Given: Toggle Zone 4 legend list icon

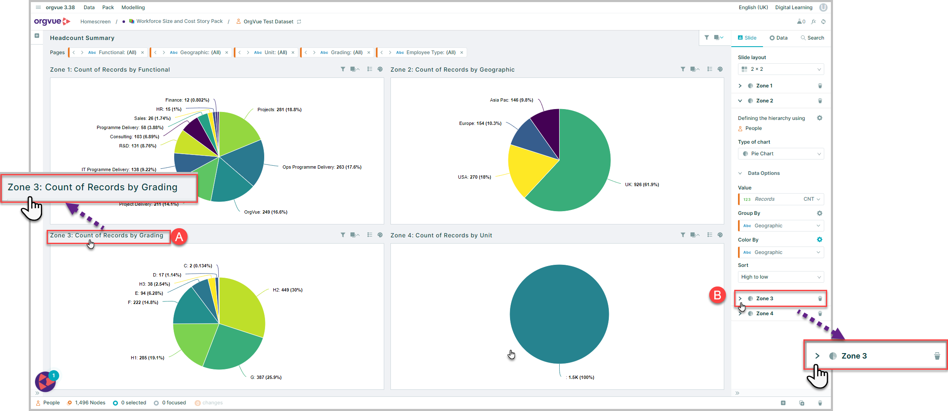Looking at the screenshot, I should tap(710, 235).
